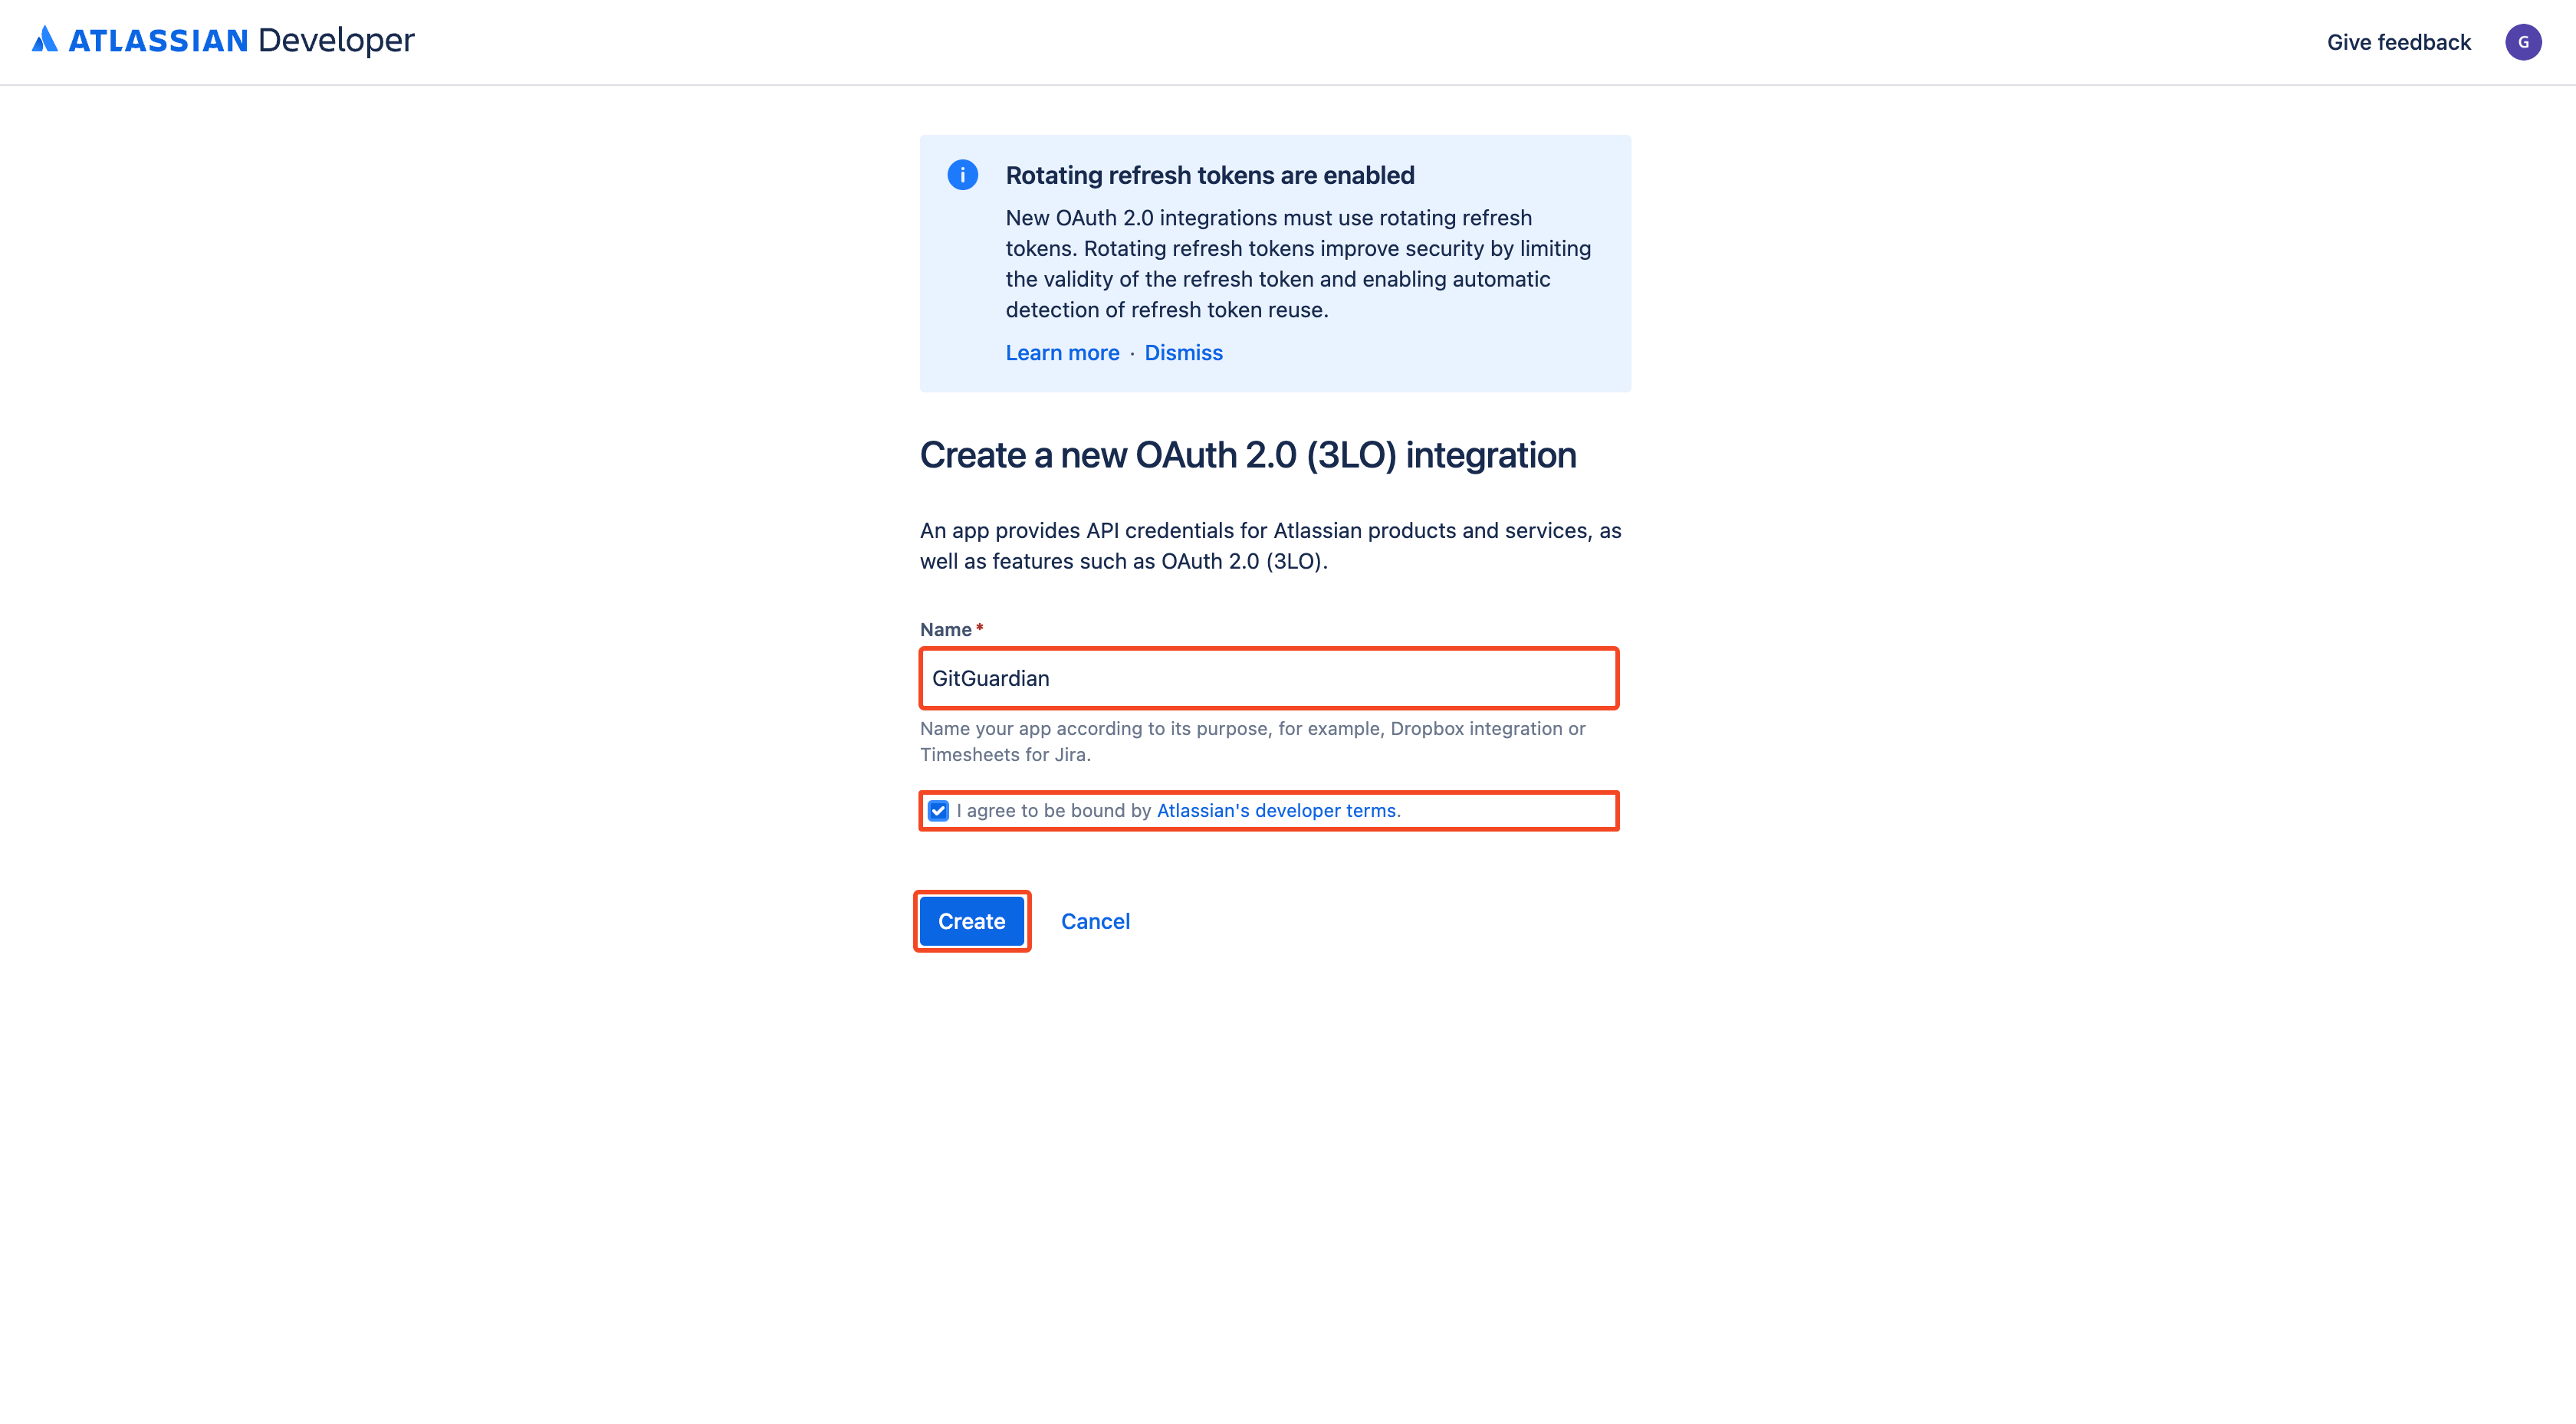2576x1424 pixels.
Task: Click Dismiss to close rotating tokens banner
Action: point(1182,353)
